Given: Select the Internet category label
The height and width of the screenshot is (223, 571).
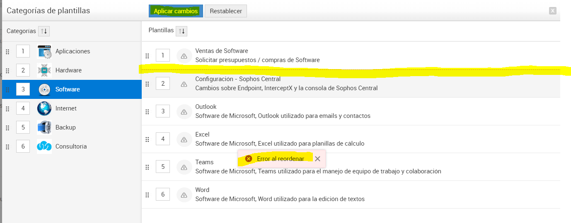Looking at the screenshot, I should [66, 108].
